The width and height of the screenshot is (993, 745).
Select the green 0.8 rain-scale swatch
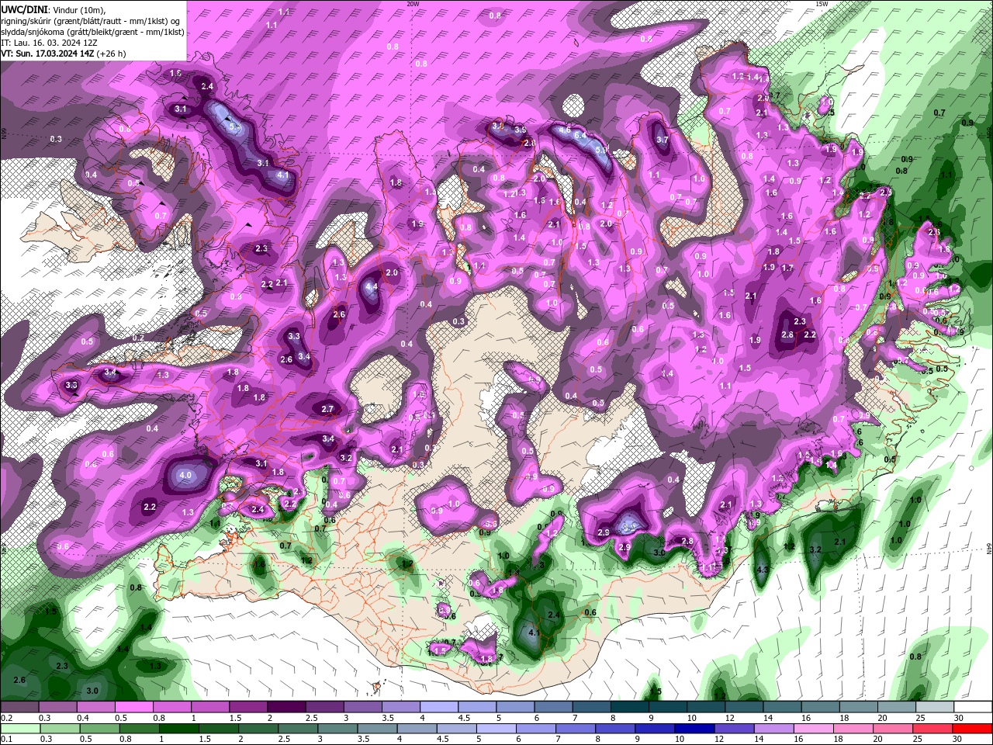pyautogui.click(x=137, y=729)
